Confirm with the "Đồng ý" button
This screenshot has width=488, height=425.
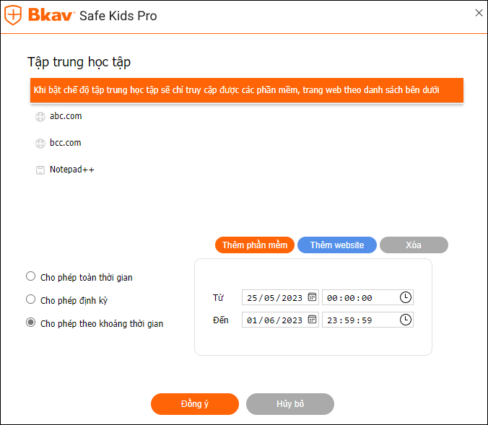[x=194, y=404]
